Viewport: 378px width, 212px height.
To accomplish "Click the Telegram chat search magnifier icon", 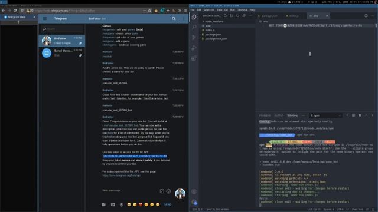I will click(174, 18).
